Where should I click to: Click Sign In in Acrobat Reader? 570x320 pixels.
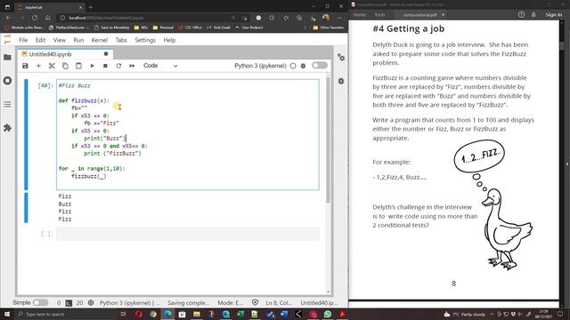pyautogui.click(x=553, y=14)
